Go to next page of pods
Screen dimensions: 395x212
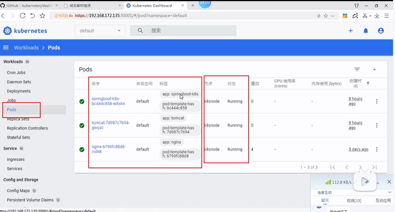pos(361,167)
